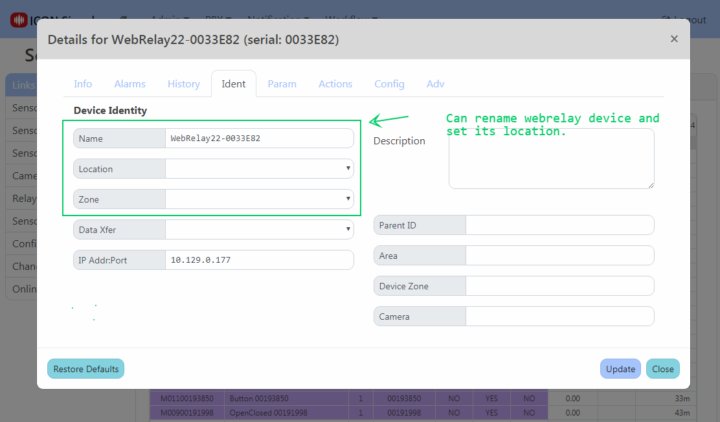
Task: Click the Name input field
Action: (x=259, y=139)
